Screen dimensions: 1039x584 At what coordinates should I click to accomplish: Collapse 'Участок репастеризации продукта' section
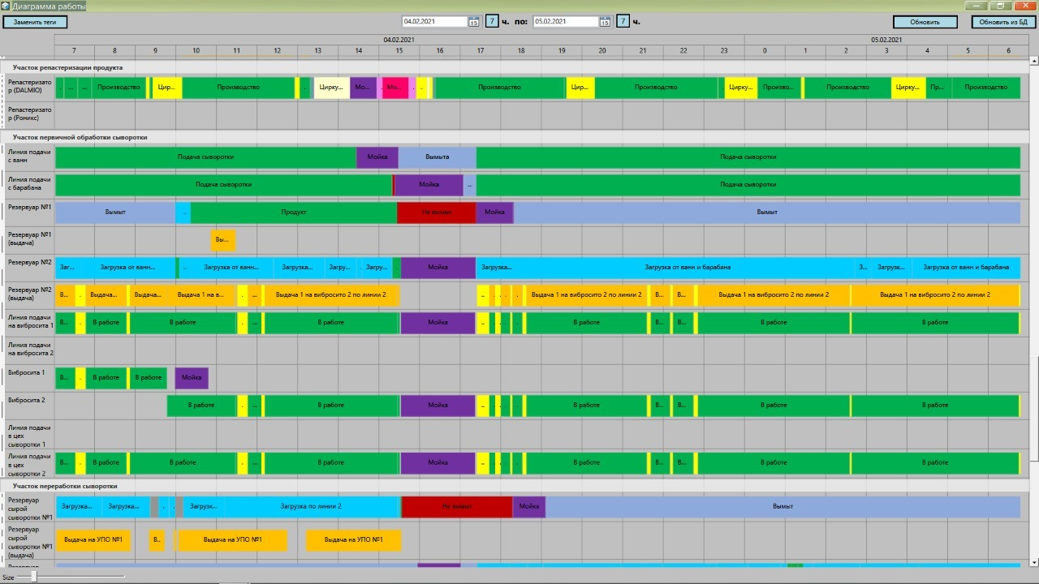(67, 67)
